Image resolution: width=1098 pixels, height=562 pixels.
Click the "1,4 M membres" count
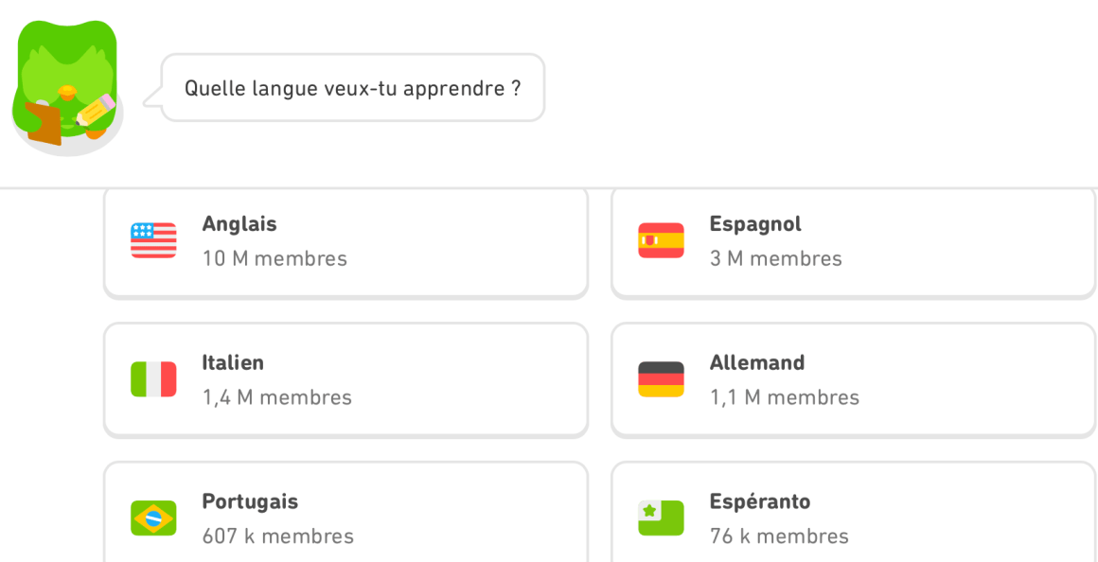(276, 397)
